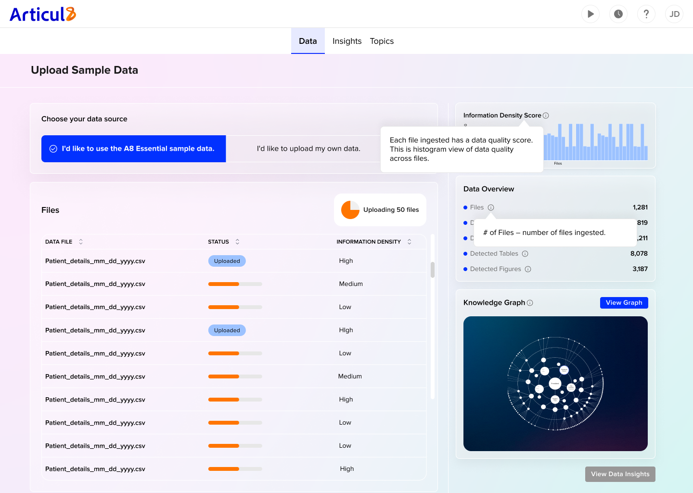The width and height of the screenshot is (693, 493).
Task: Click the play icon in the header
Action: tap(590, 14)
